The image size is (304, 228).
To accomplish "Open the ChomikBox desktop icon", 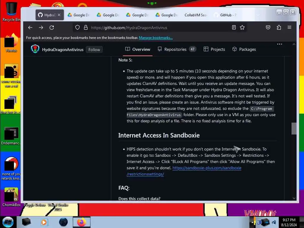I will point(11,197).
